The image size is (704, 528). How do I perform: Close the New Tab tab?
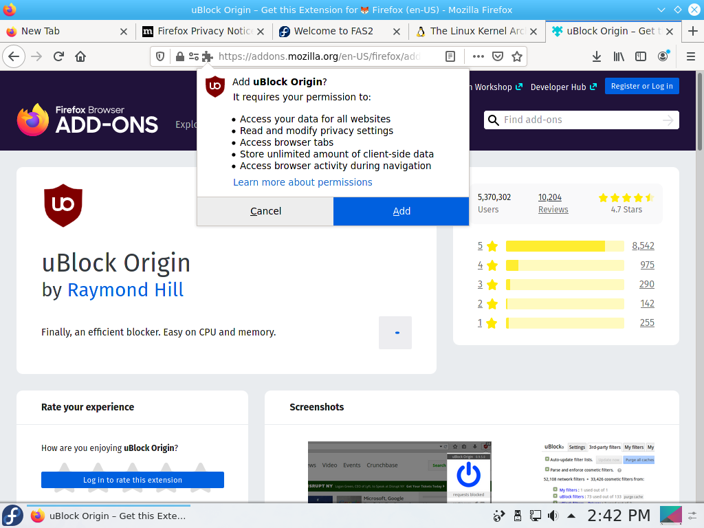pyautogui.click(x=124, y=32)
